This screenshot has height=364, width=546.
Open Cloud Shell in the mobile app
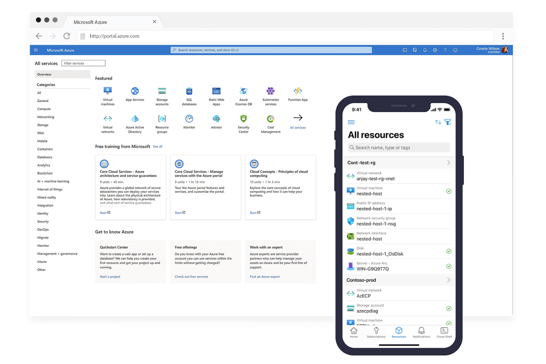(x=444, y=332)
